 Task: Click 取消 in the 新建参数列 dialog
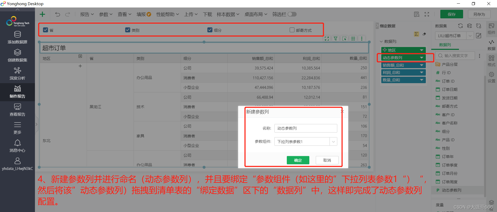click(327, 160)
